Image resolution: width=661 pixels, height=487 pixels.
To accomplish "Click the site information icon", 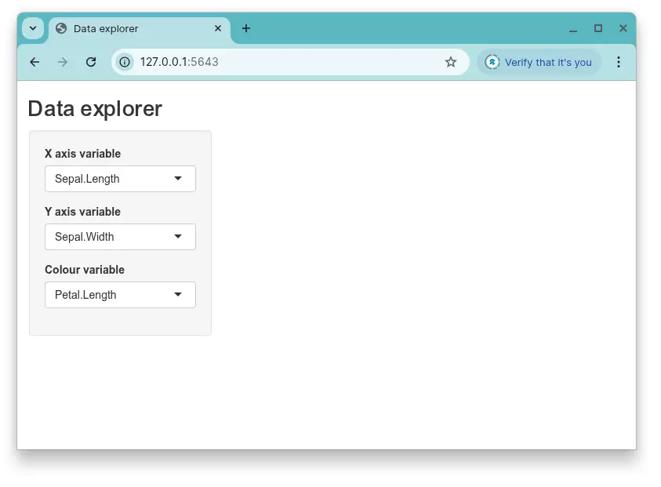I will click(125, 62).
